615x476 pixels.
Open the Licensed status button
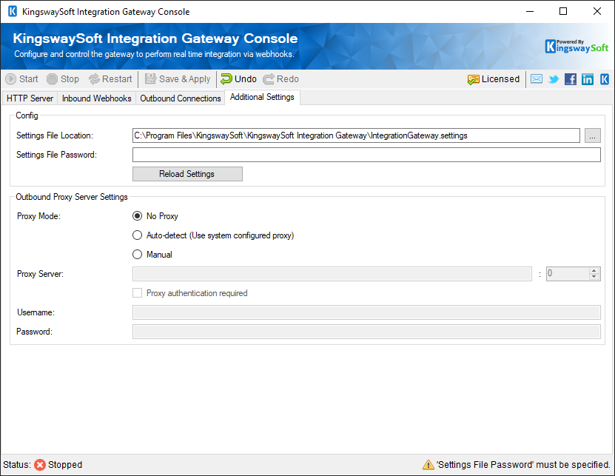point(494,79)
